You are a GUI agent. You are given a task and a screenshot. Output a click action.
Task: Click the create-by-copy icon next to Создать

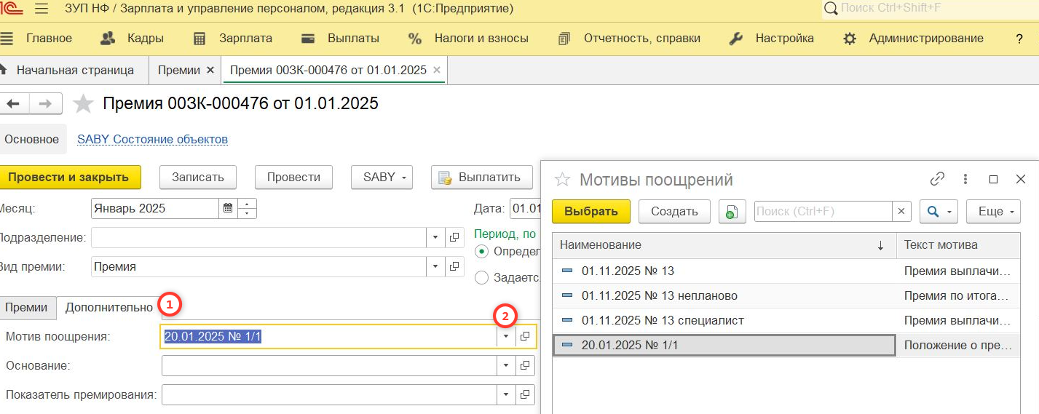pos(732,212)
